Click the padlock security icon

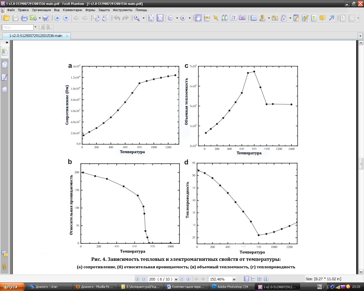pos(284,18)
